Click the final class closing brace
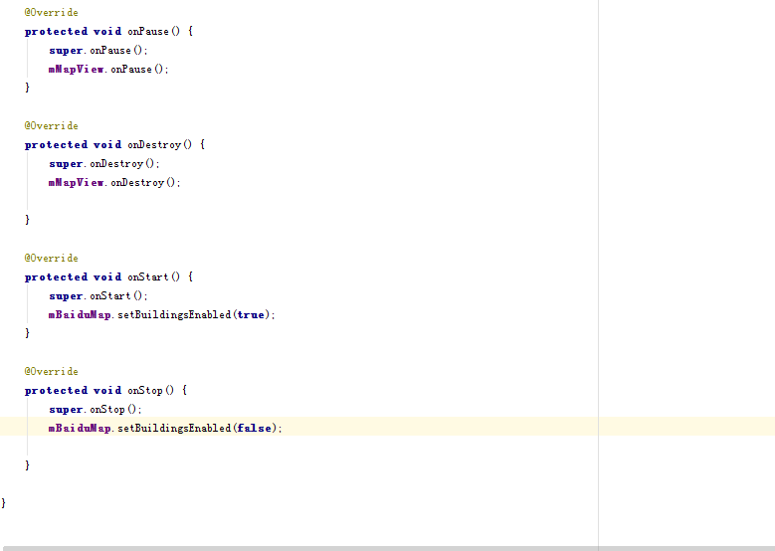The width and height of the screenshot is (775, 551). tap(3, 503)
